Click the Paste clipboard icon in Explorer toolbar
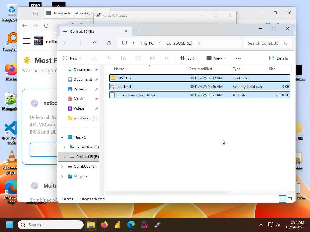Image resolution: width=310 pixels, height=232 pixels. coord(124,58)
